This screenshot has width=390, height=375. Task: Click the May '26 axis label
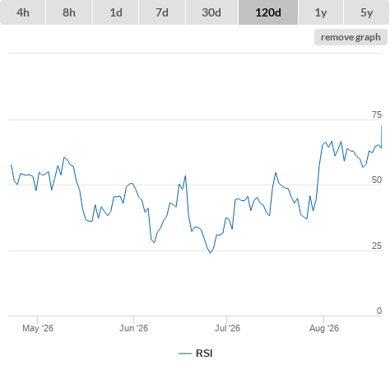point(38,328)
